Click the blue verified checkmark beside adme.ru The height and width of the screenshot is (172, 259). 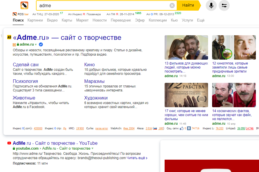(41, 44)
